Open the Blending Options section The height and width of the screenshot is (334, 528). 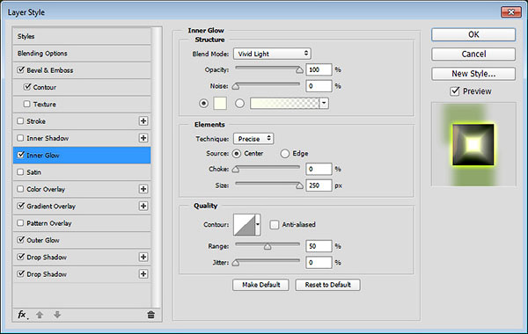82,53
